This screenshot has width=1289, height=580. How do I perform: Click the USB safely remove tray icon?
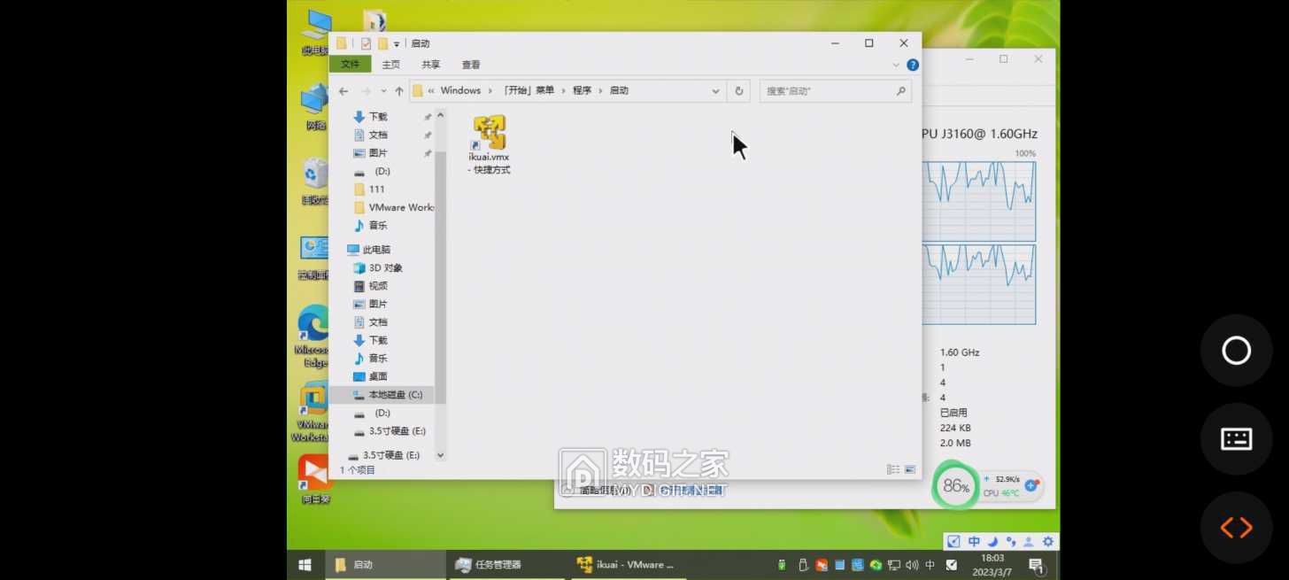[803, 565]
